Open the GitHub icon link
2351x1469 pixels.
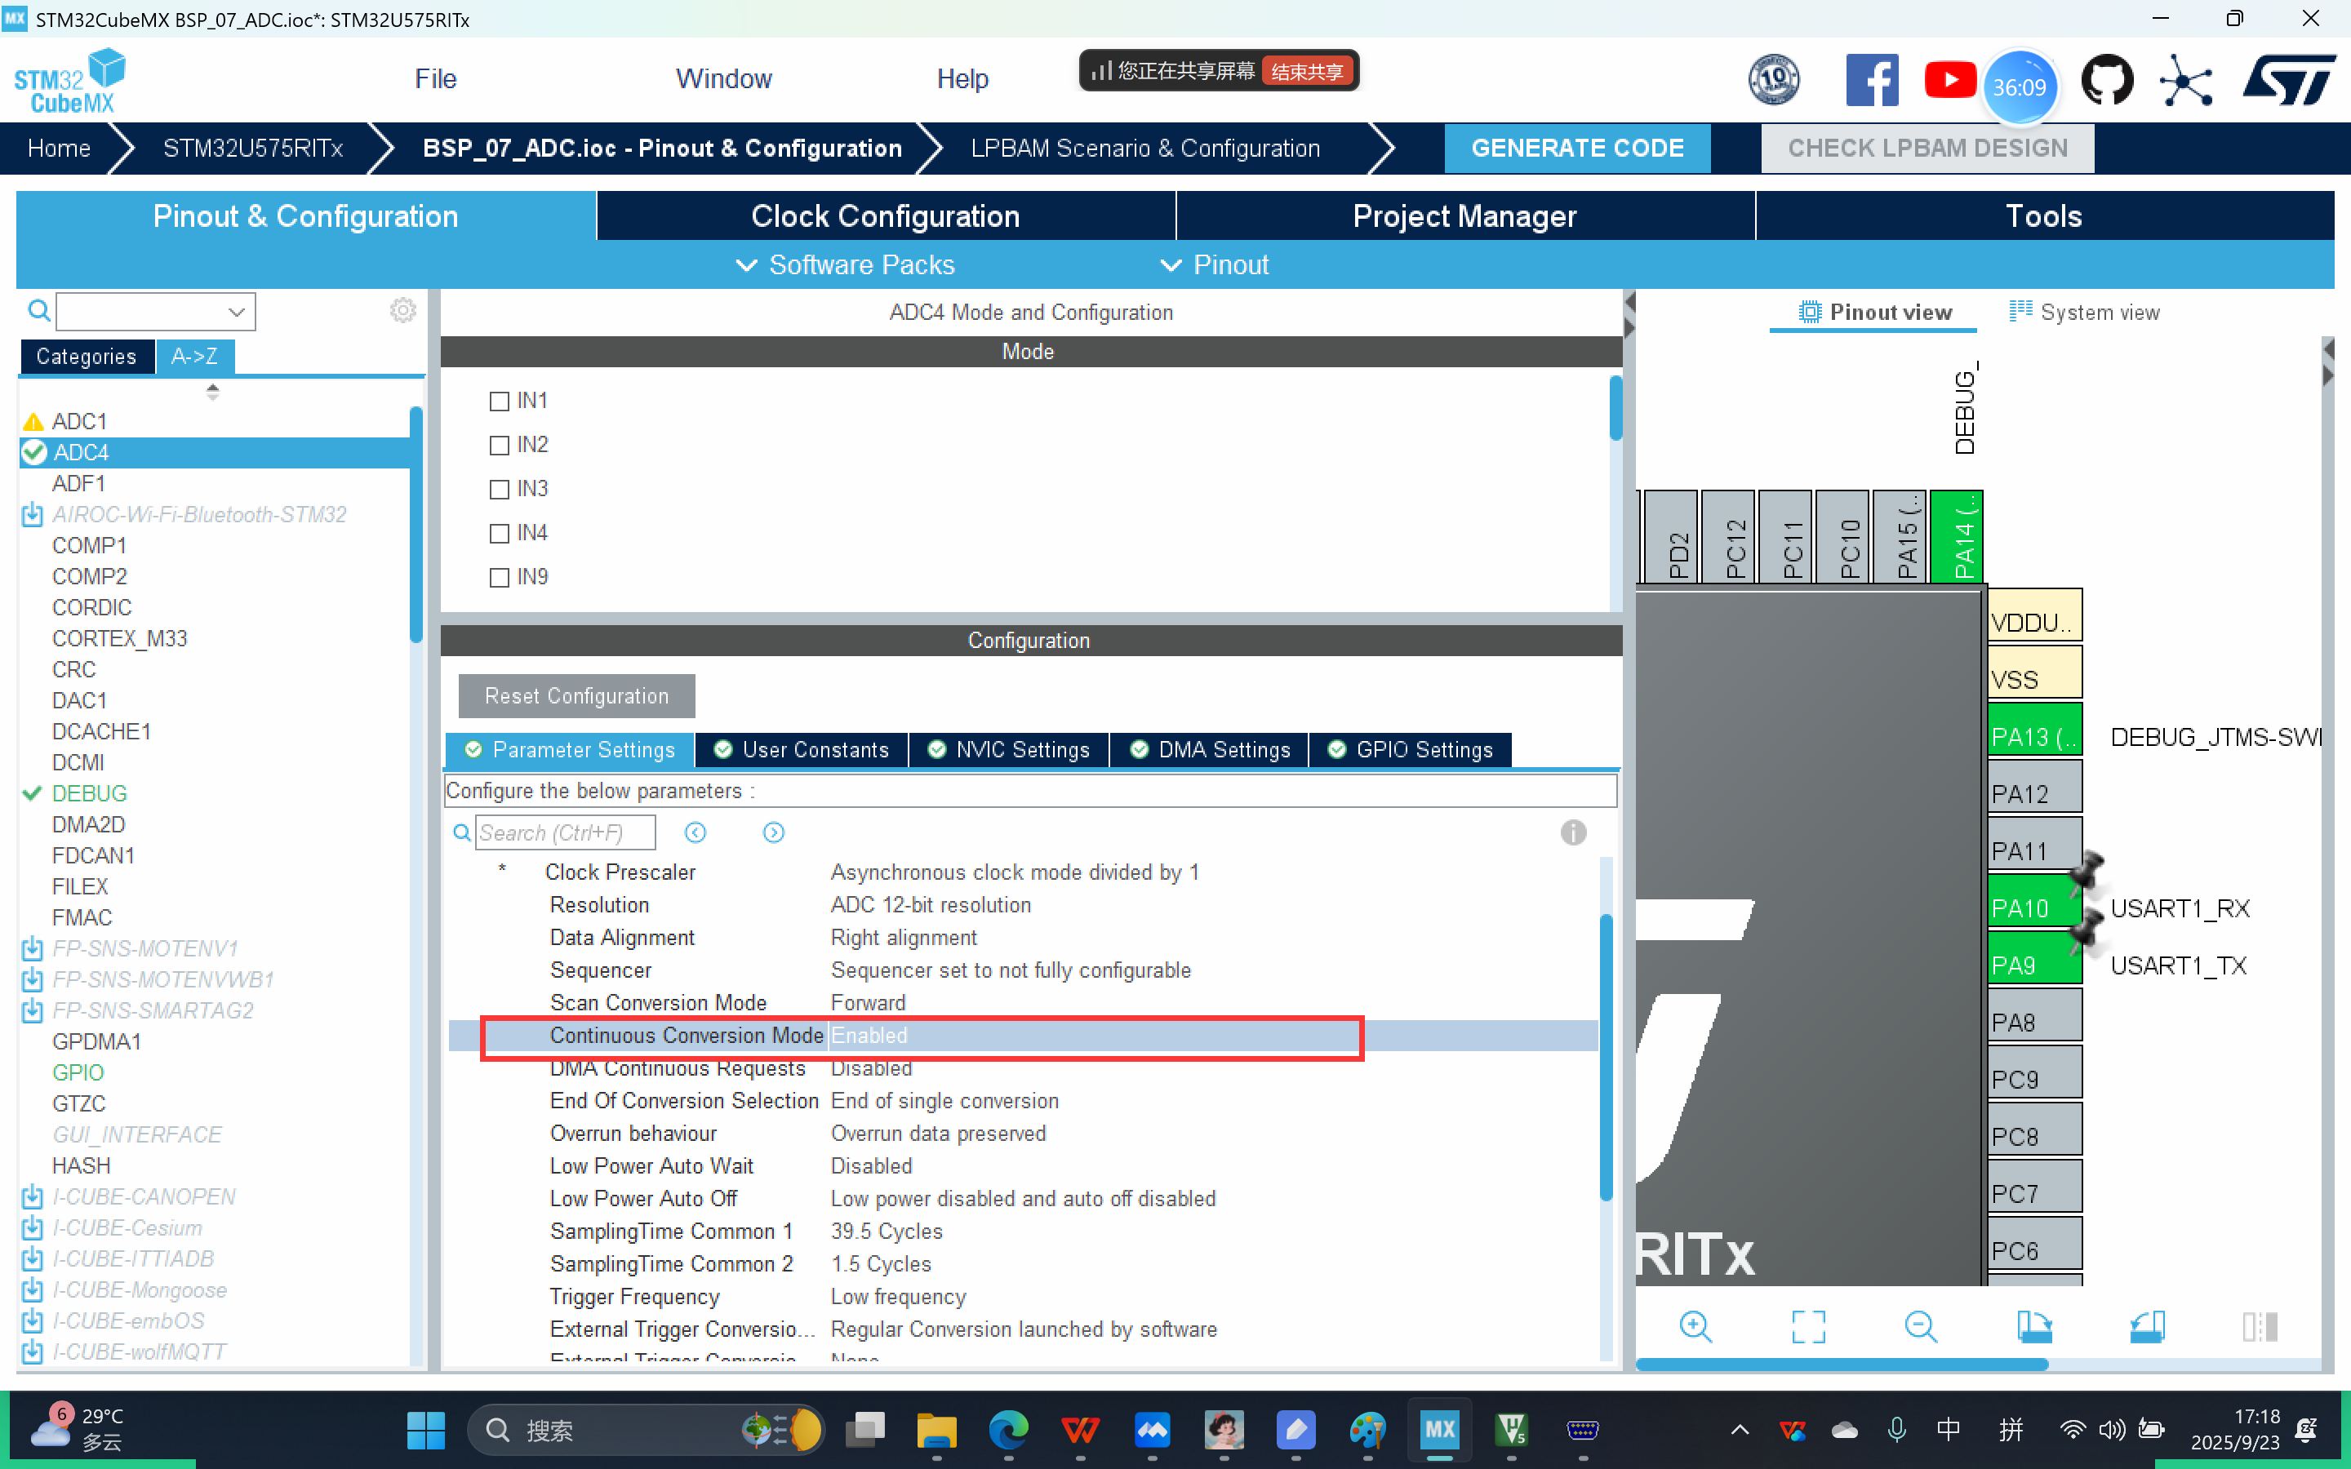point(2107,80)
